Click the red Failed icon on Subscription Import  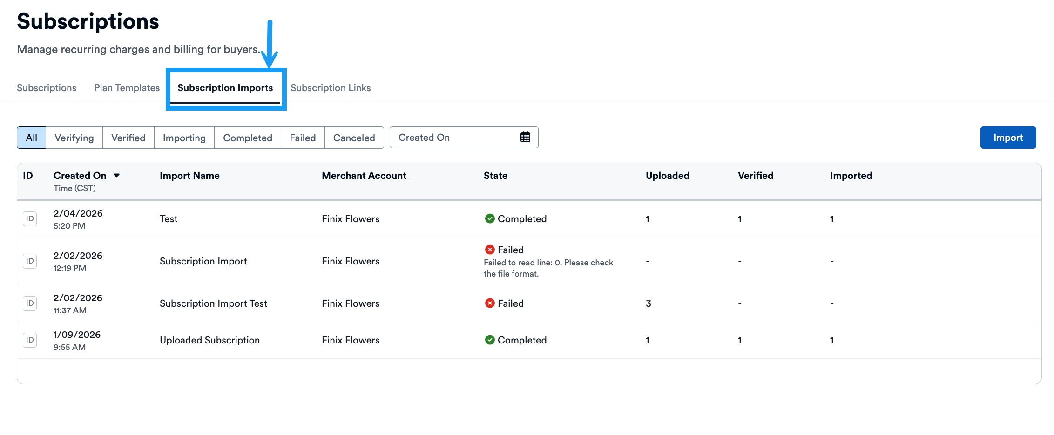tap(490, 250)
